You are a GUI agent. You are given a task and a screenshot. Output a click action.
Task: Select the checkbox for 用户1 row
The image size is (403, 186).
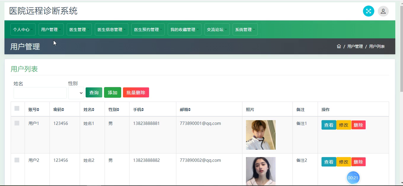[17, 123]
